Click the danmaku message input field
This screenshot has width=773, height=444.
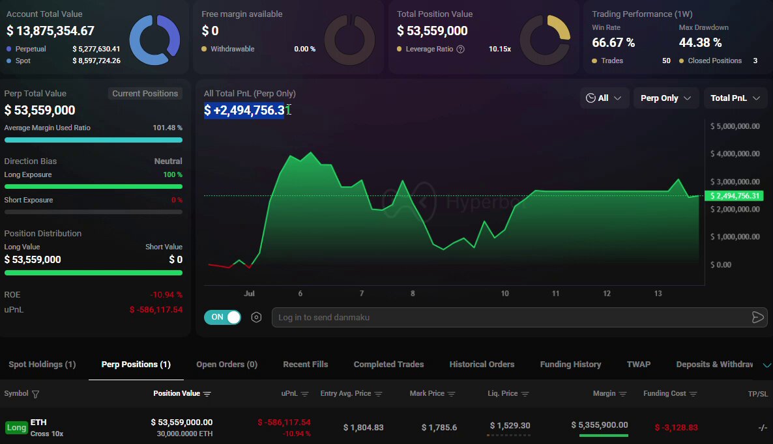(x=511, y=318)
